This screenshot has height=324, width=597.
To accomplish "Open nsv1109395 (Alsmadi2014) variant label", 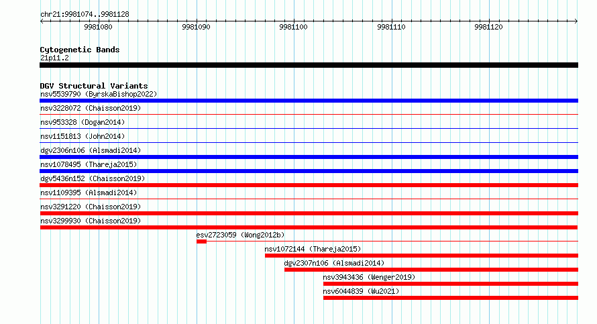I will pyautogui.click(x=89, y=193).
